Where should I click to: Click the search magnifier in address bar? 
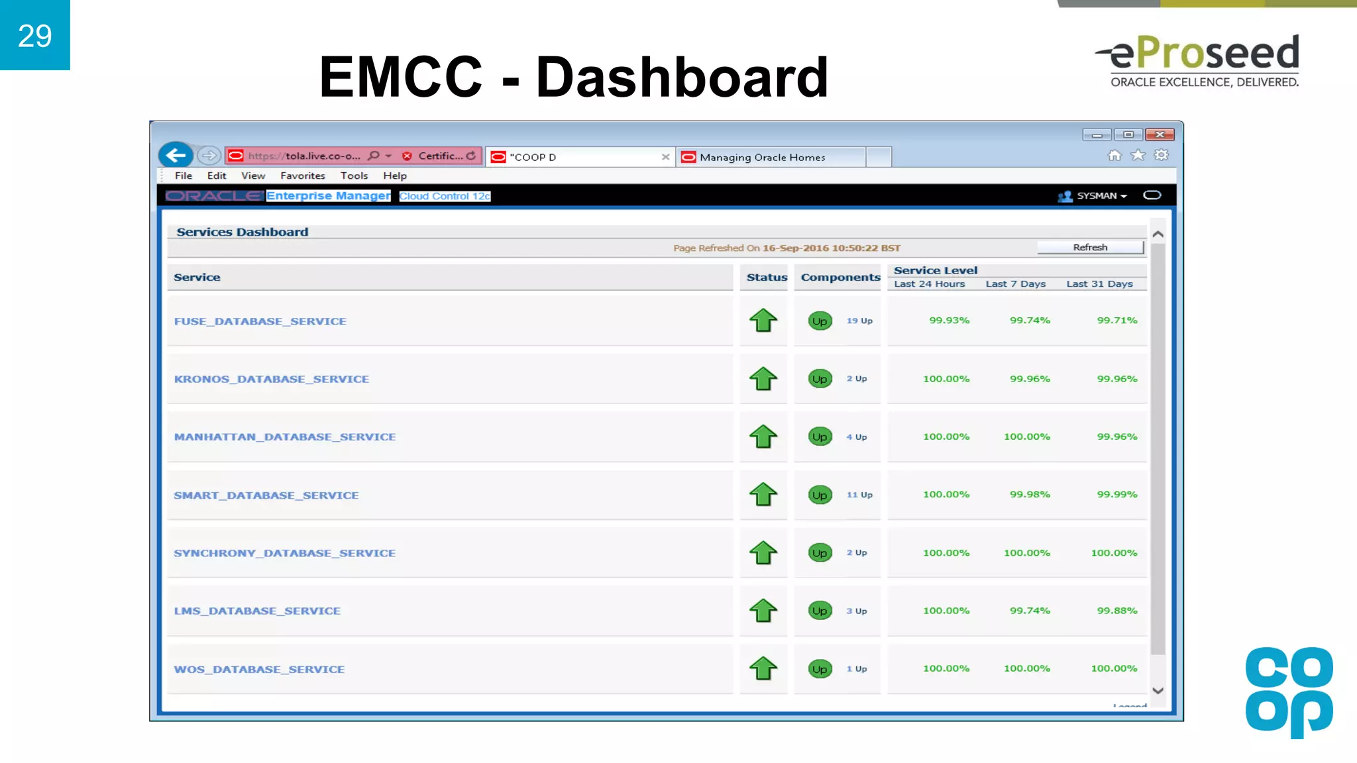pos(374,156)
